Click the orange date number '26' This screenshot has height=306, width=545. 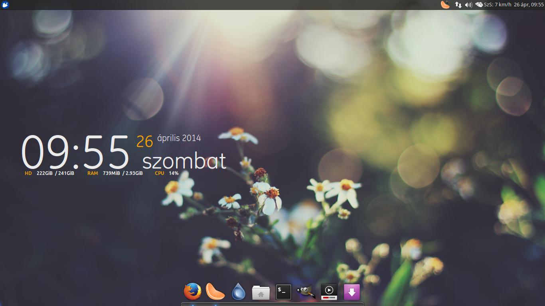click(x=145, y=141)
